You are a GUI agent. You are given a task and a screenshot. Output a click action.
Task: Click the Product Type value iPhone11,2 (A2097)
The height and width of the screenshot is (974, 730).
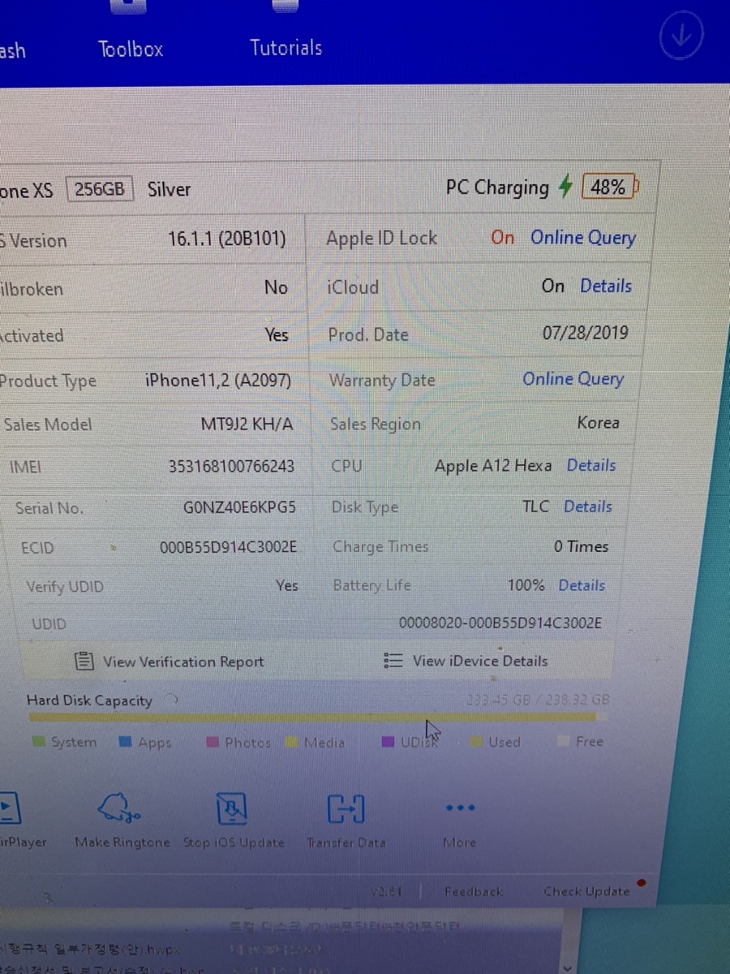(x=217, y=380)
